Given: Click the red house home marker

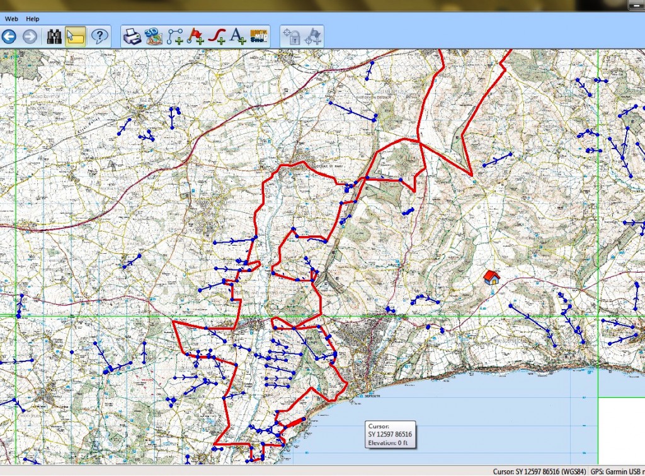Looking at the screenshot, I should pyautogui.click(x=491, y=277).
